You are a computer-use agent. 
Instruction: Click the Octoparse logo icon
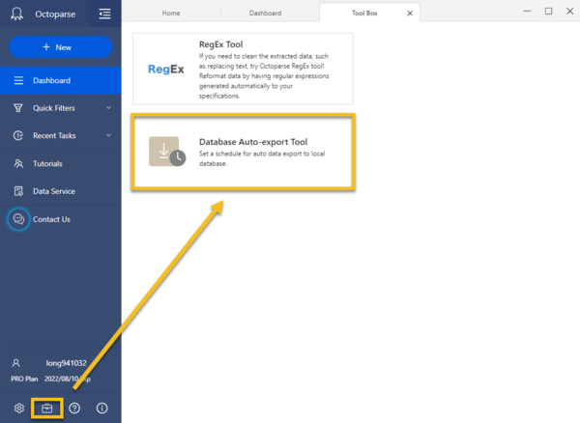(16, 14)
